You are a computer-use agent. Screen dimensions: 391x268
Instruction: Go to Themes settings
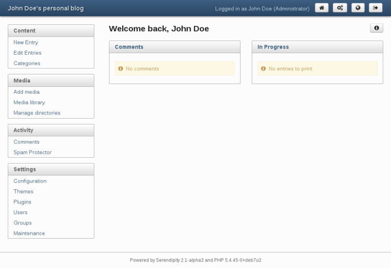[23, 191]
